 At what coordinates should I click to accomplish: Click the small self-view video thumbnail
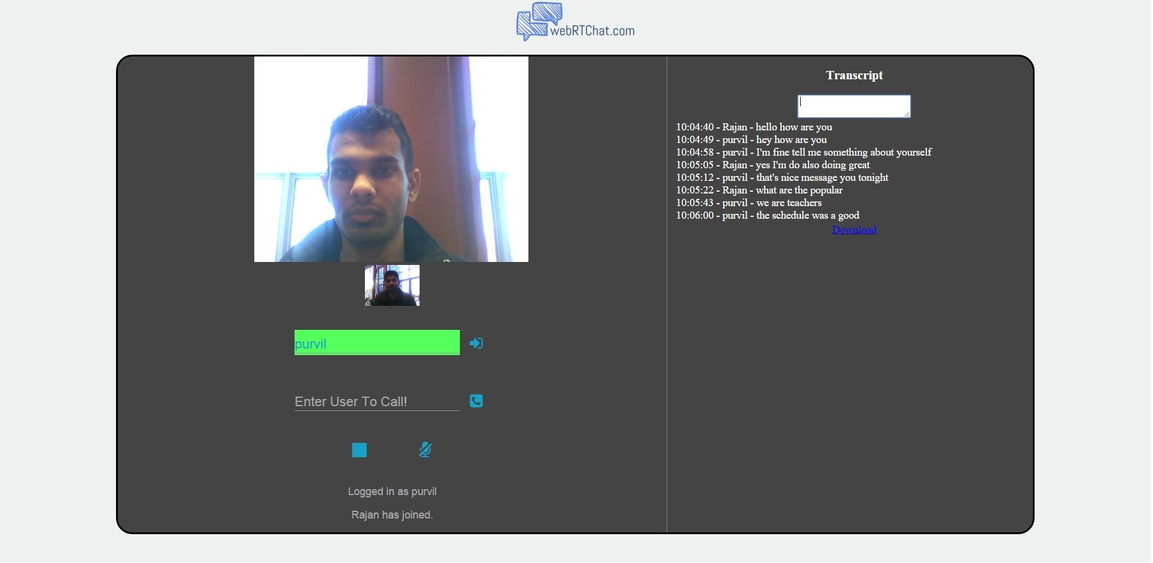(x=392, y=285)
